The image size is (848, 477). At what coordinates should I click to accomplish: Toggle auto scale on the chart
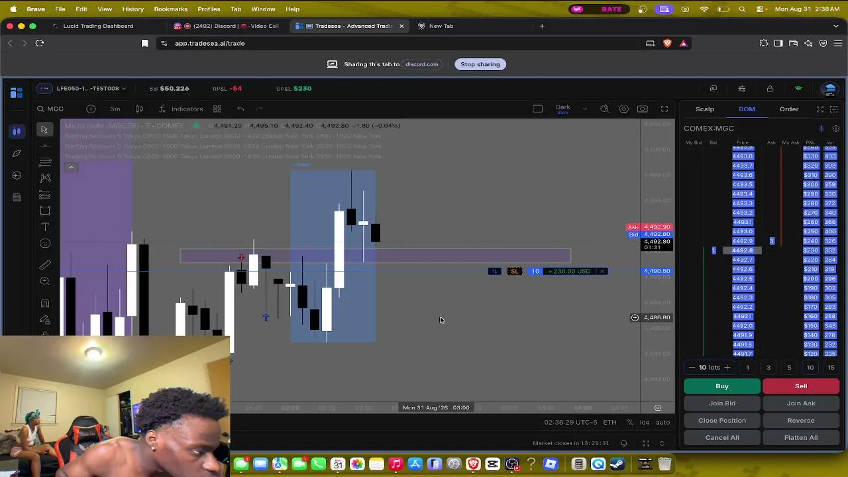(662, 422)
